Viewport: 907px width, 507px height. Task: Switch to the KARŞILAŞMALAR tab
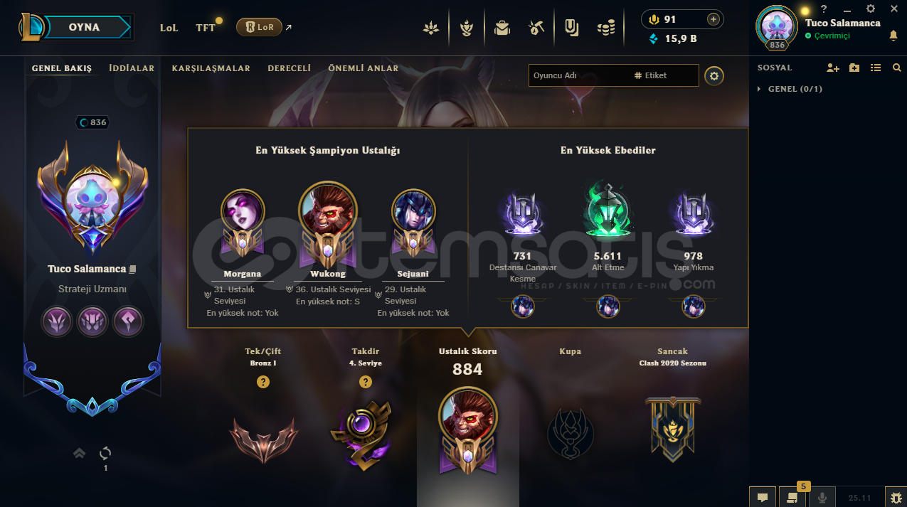211,68
